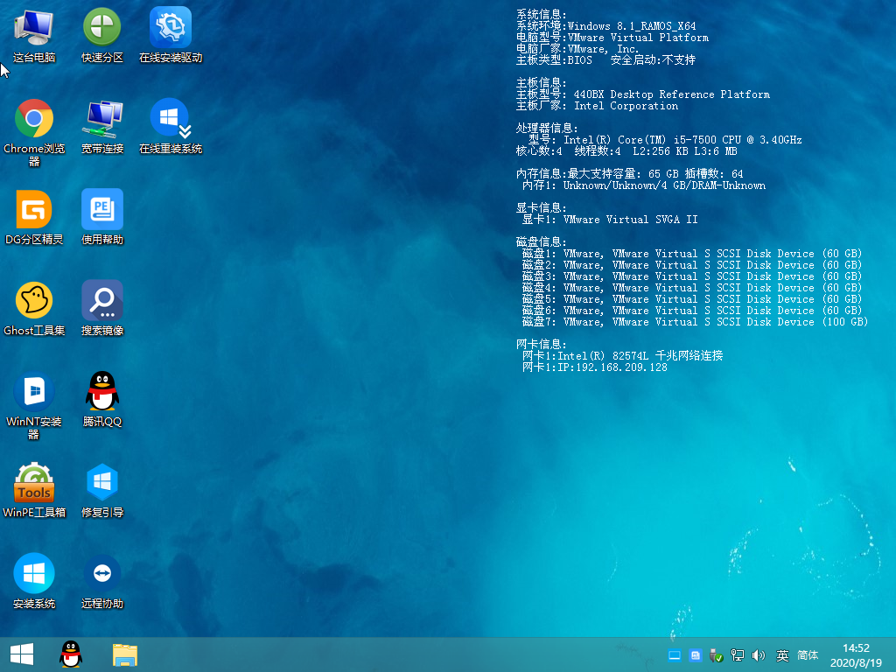Image resolution: width=896 pixels, height=672 pixels.
Task: Open 搜索镜像 search tool
Action: (x=102, y=309)
